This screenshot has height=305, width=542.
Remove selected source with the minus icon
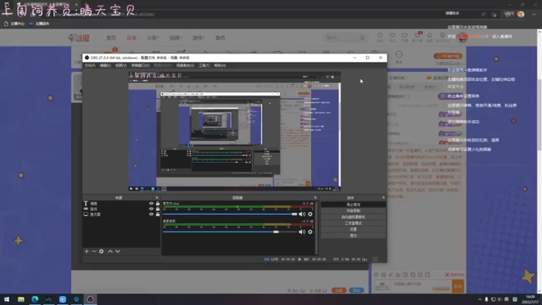pyautogui.click(x=93, y=251)
